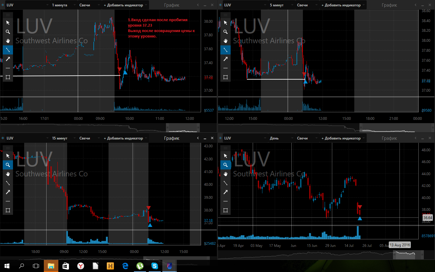
Task: Open taskbar search
Action: (21, 266)
